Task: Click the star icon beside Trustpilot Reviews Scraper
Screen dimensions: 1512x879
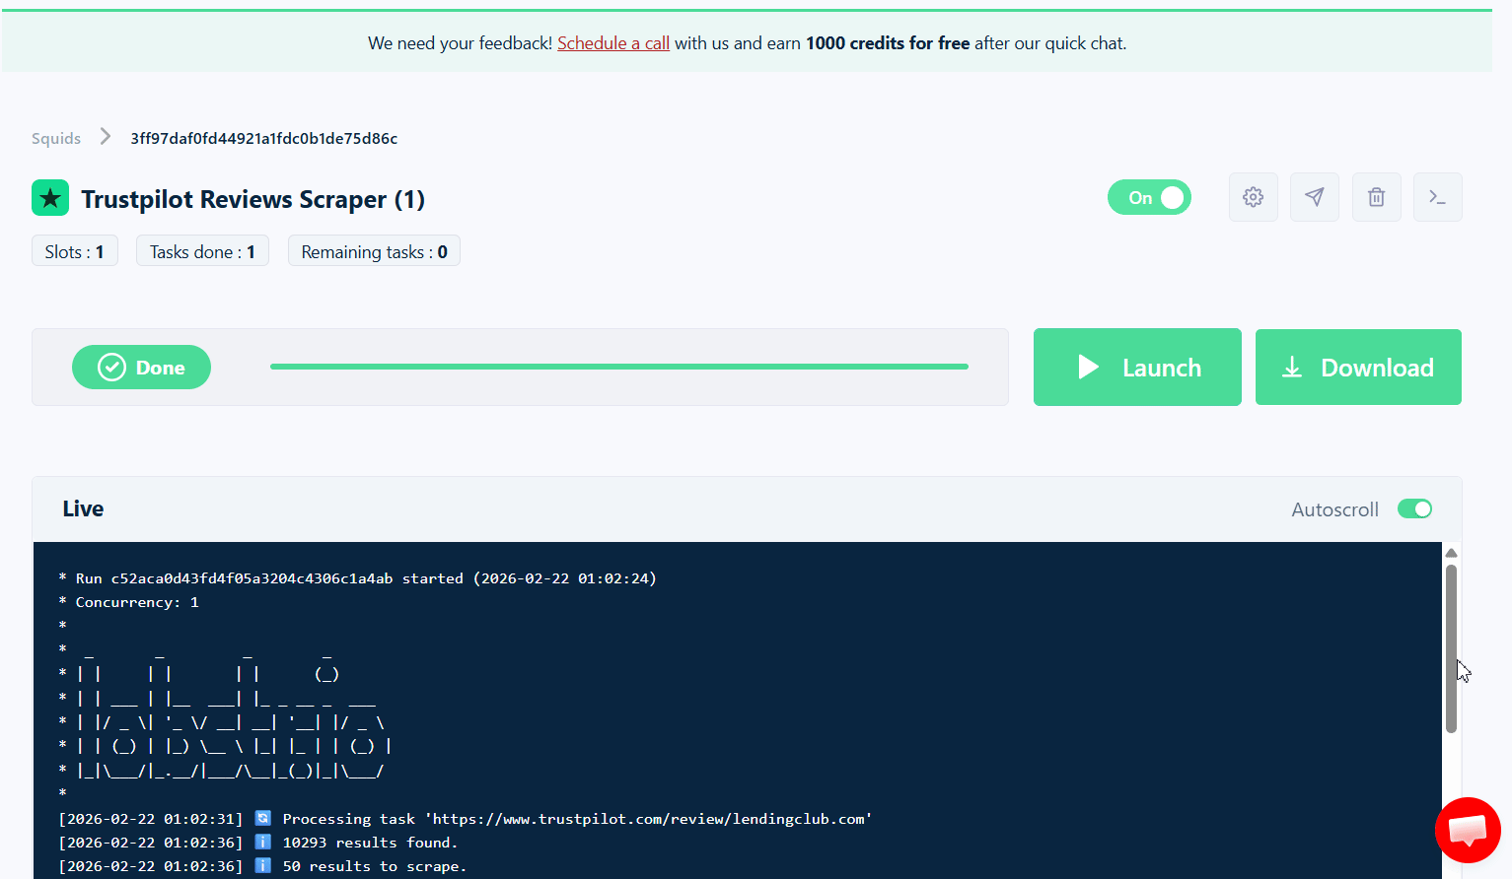Action: click(x=49, y=198)
